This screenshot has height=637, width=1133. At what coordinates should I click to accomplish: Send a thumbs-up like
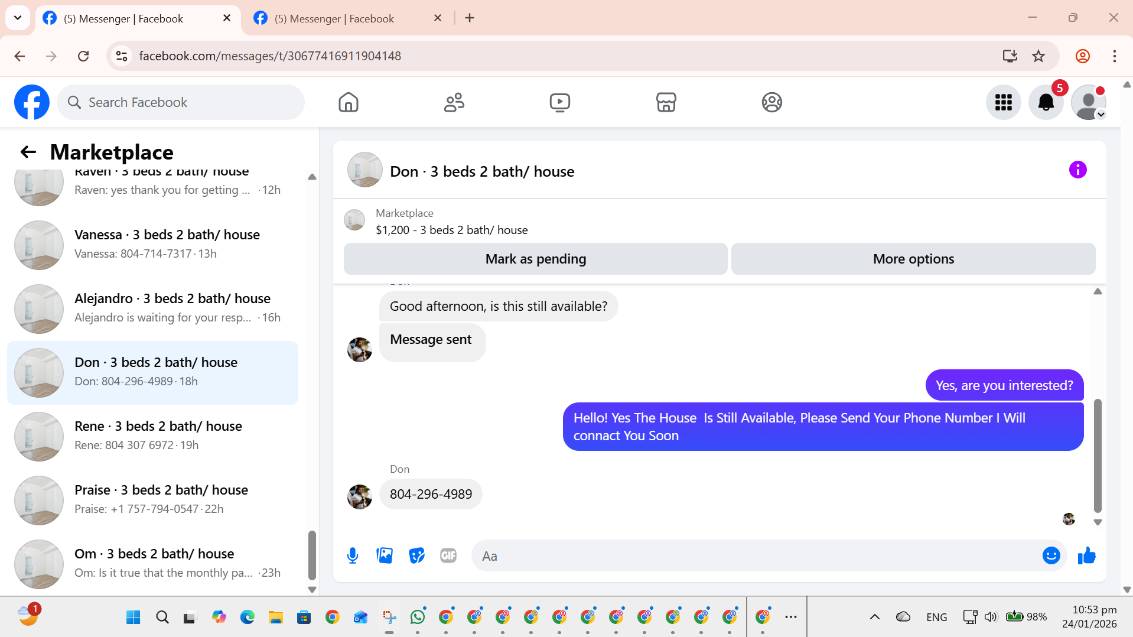click(x=1087, y=555)
